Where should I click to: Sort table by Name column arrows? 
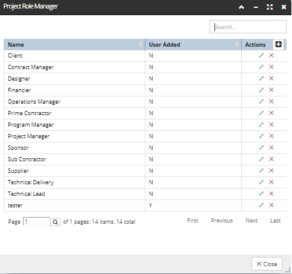tap(141, 44)
